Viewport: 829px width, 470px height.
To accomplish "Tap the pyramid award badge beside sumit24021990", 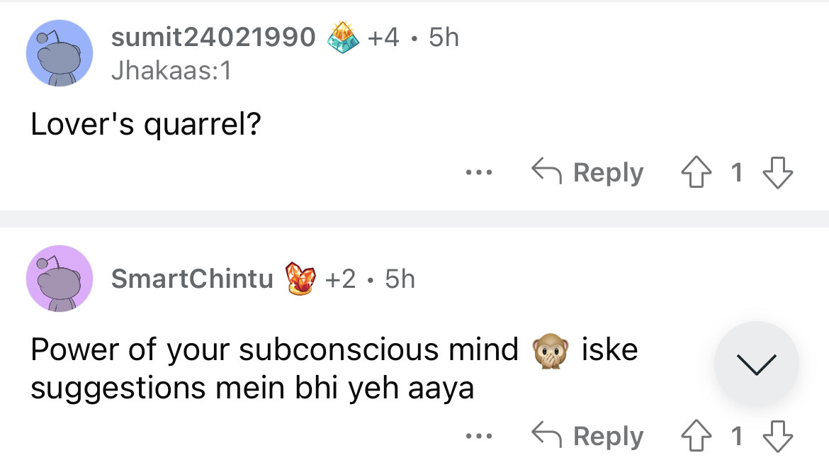I will tap(343, 38).
